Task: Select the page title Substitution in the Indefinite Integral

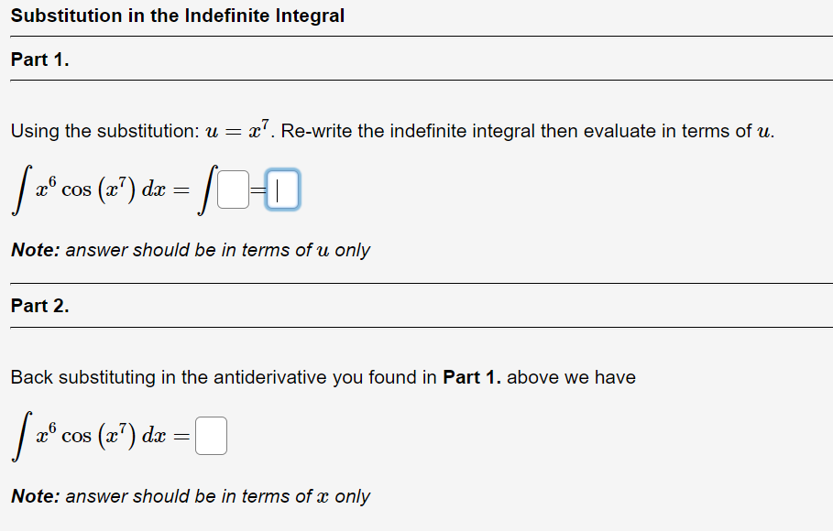Action: 177,16
